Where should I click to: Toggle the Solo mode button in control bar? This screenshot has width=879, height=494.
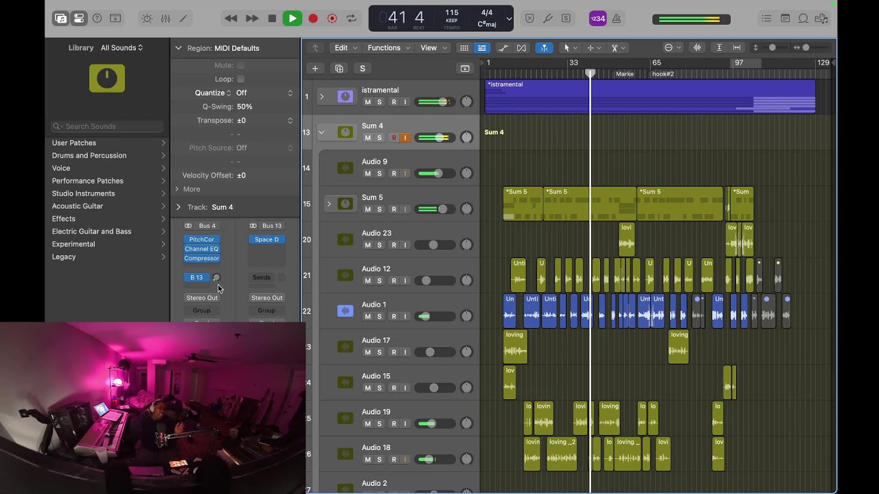coord(566,19)
